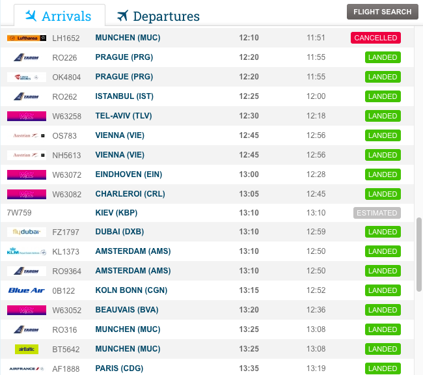The image size is (423, 375).
Task: Click the airBaltic logo for flight BT5642
Action: [x=27, y=349]
